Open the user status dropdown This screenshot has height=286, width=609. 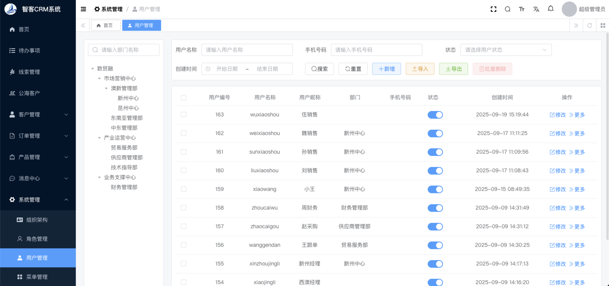pos(506,50)
